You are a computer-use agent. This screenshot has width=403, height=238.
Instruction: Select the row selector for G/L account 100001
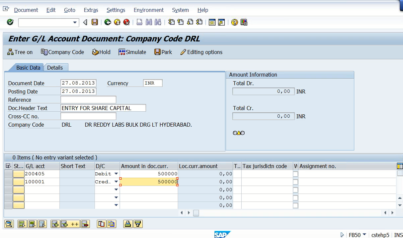point(8,182)
